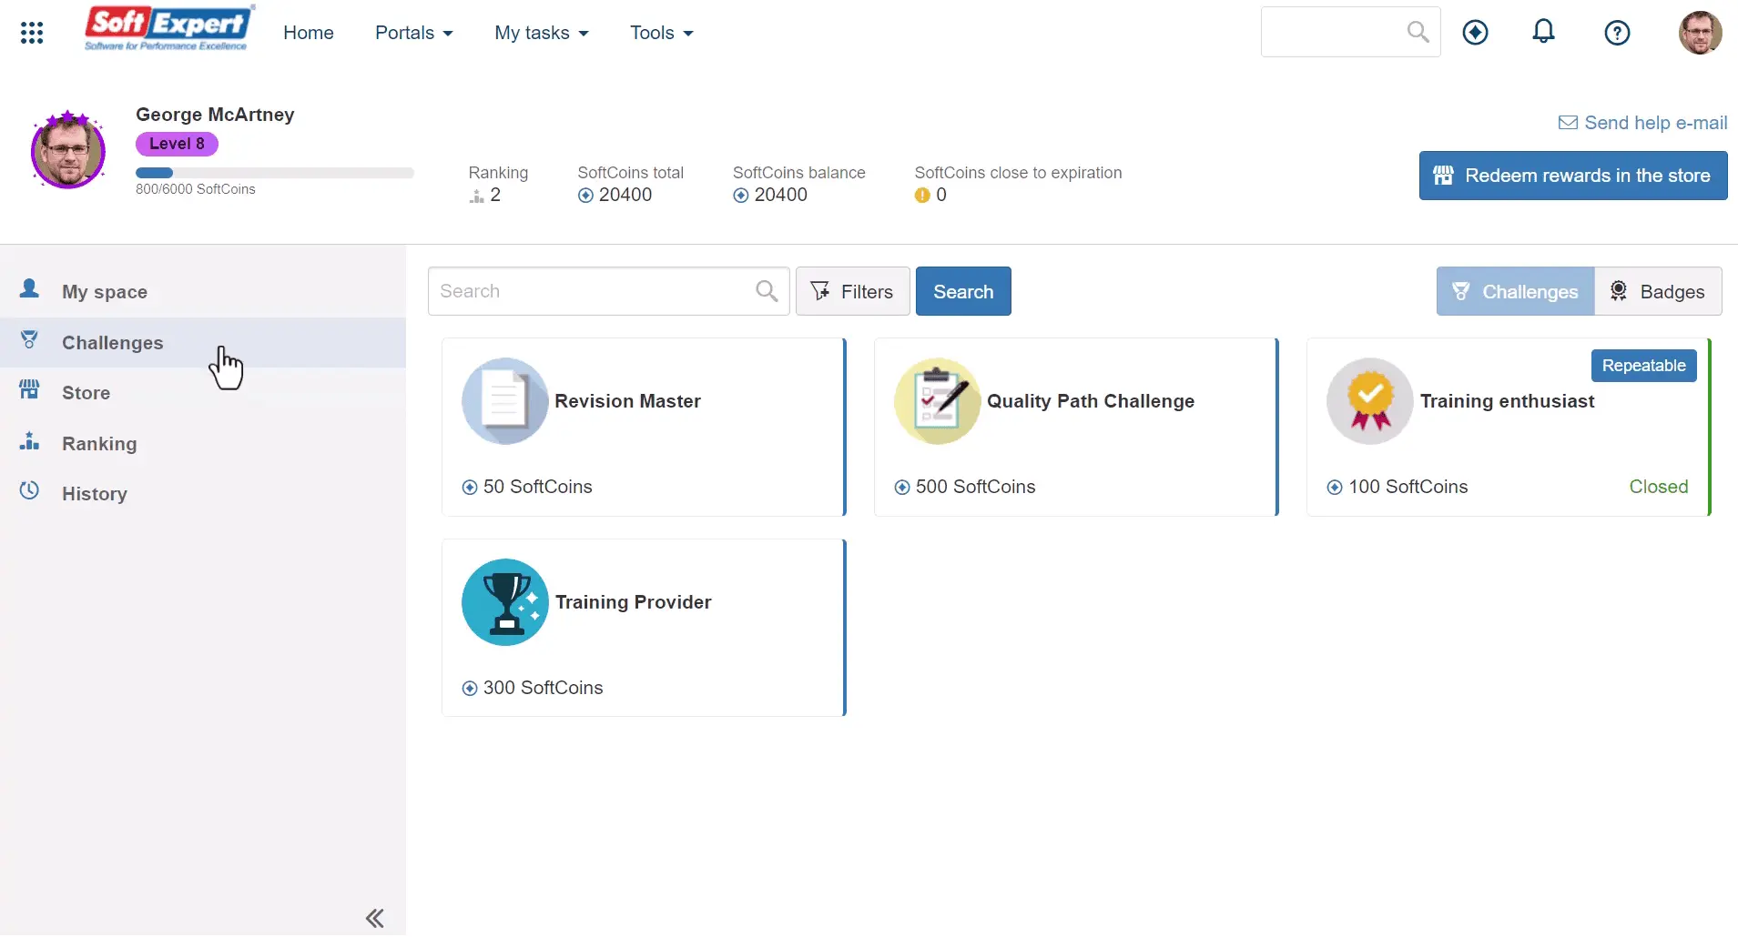Expand the My tasks dropdown
1738x937 pixels.
pos(541,33)
